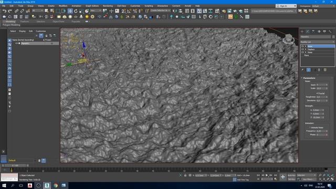This screenshot has height=189, width=336.
Task: Open the Modifiers menu
Action: click(63, 6)
